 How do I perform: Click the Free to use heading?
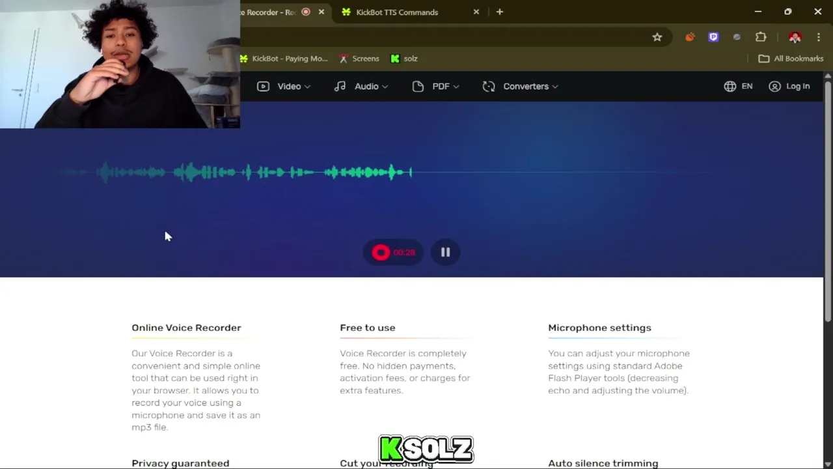(x=368, y=328)
